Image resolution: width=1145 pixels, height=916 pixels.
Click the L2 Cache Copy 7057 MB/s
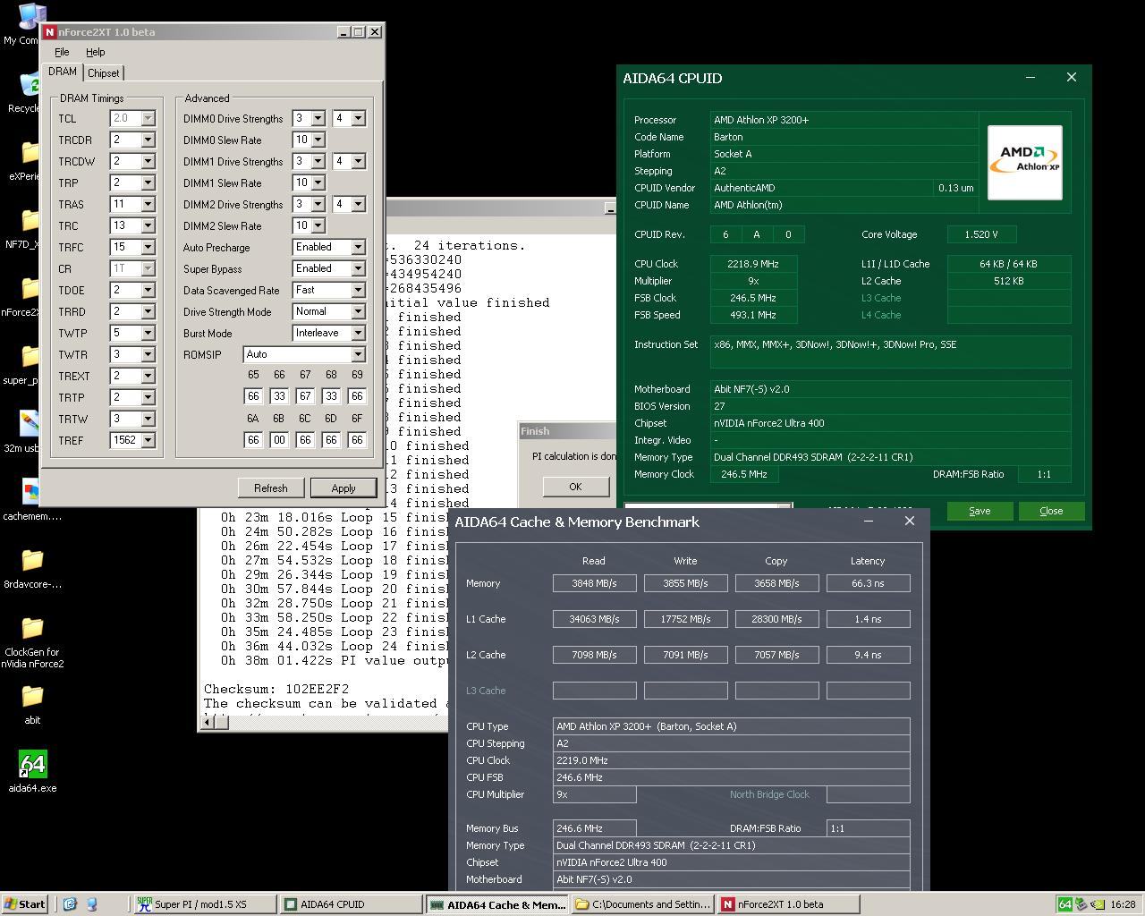776,655
